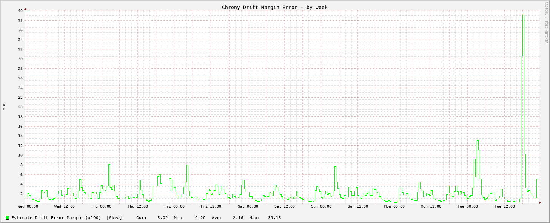Viewport: 550px width, 223px height.
Task: Click the 'Cur:' label in the legend
Action: click(x=141, y=218)
